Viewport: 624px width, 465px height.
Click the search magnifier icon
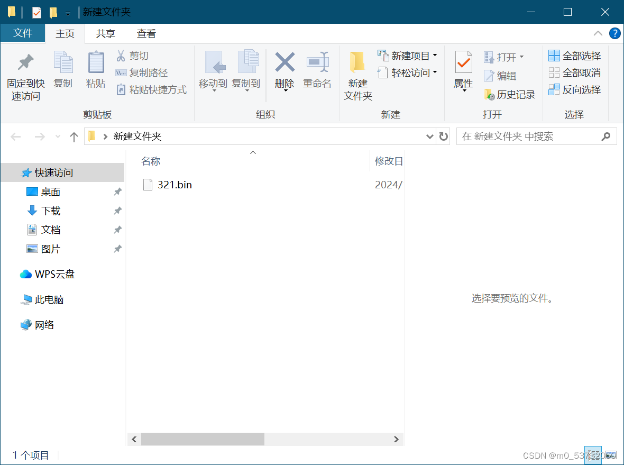(x=606, y=136)
